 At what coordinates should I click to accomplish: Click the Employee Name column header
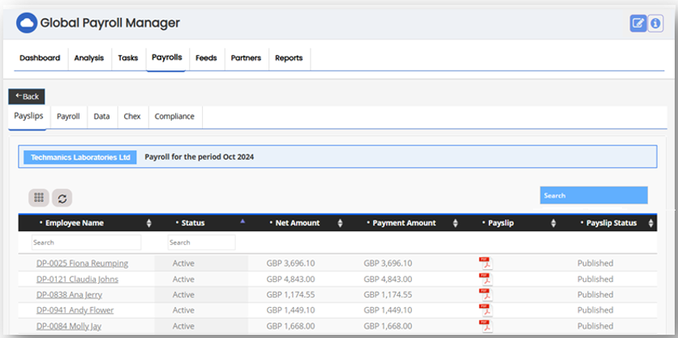click(75, 223)
